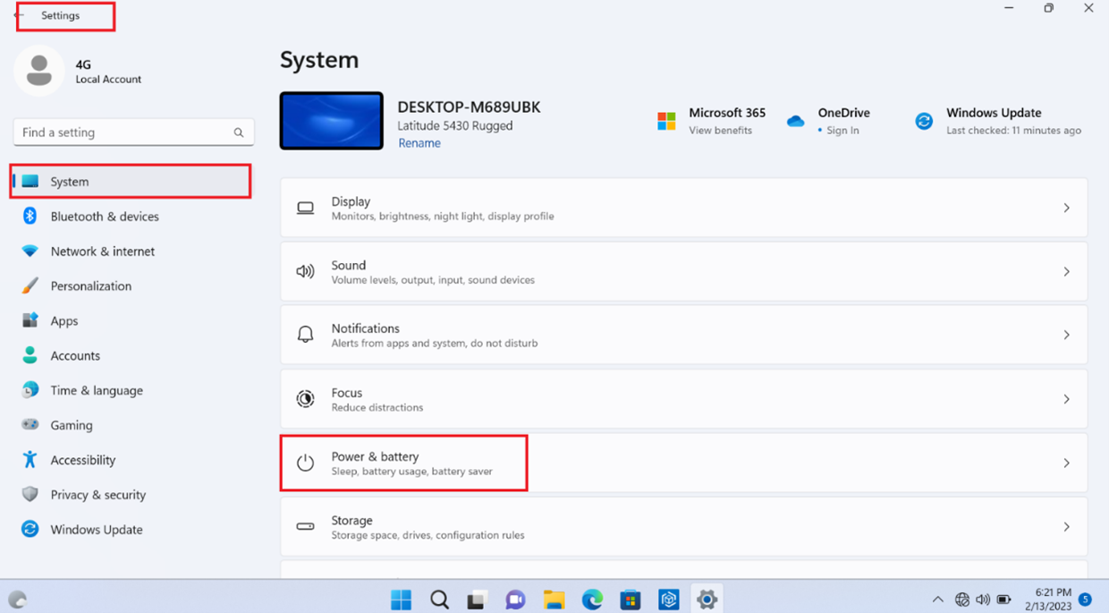Select the Apps sidebar icon
The height and width of the screenshot is (613, 1109).
pos(30,320)
